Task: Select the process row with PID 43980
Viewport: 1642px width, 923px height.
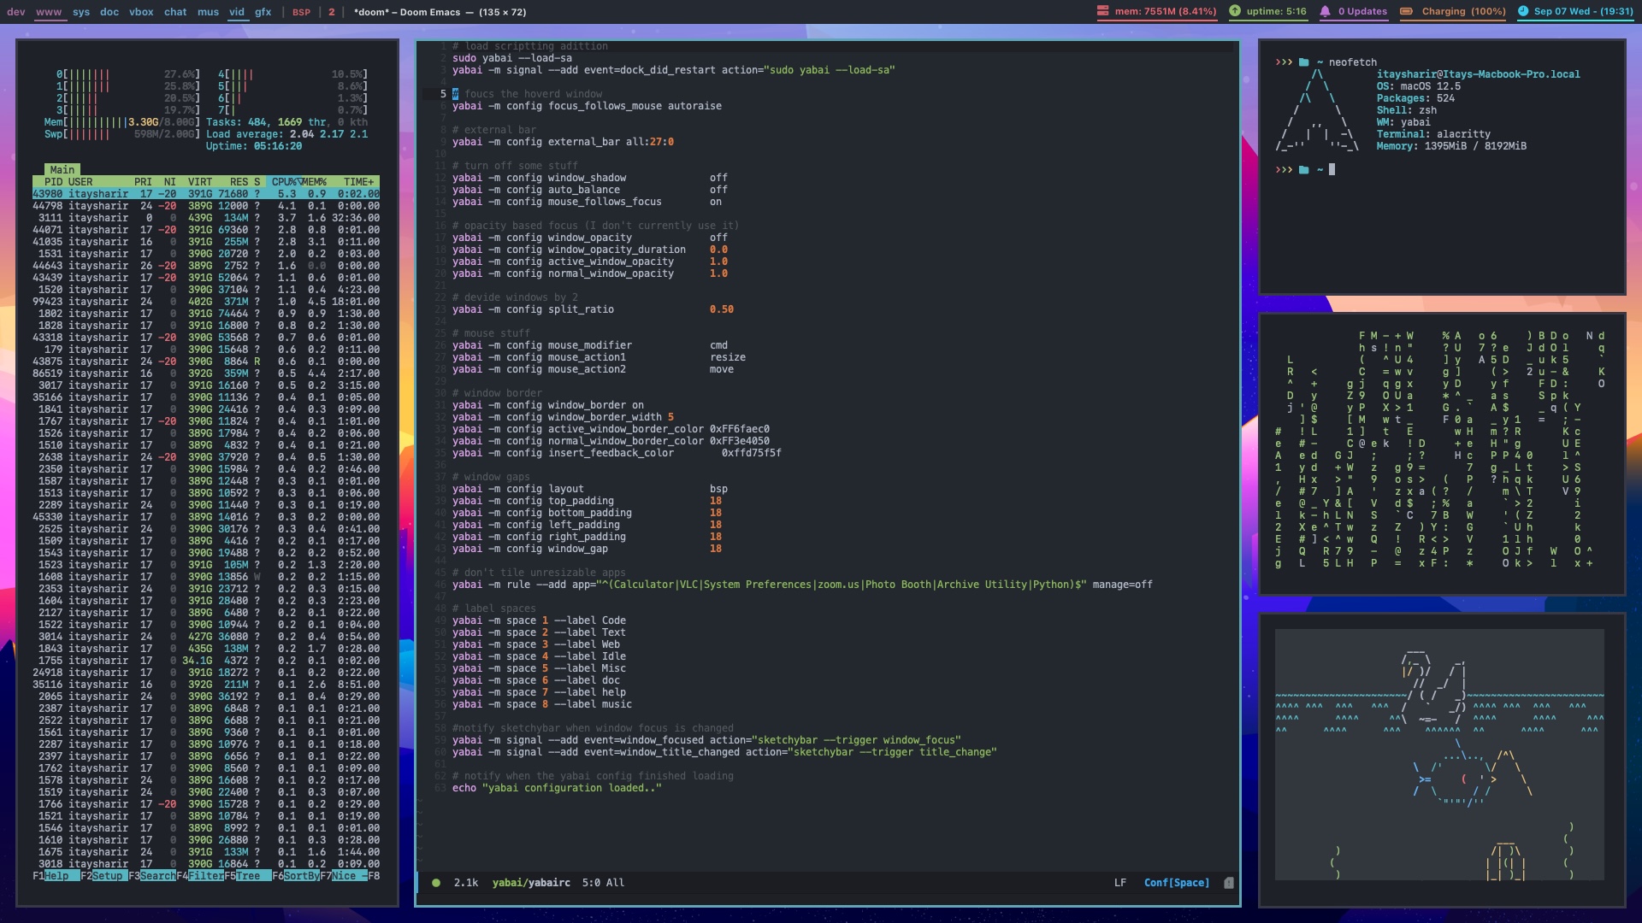Action: pyautogui.click(x=205, y=193)
